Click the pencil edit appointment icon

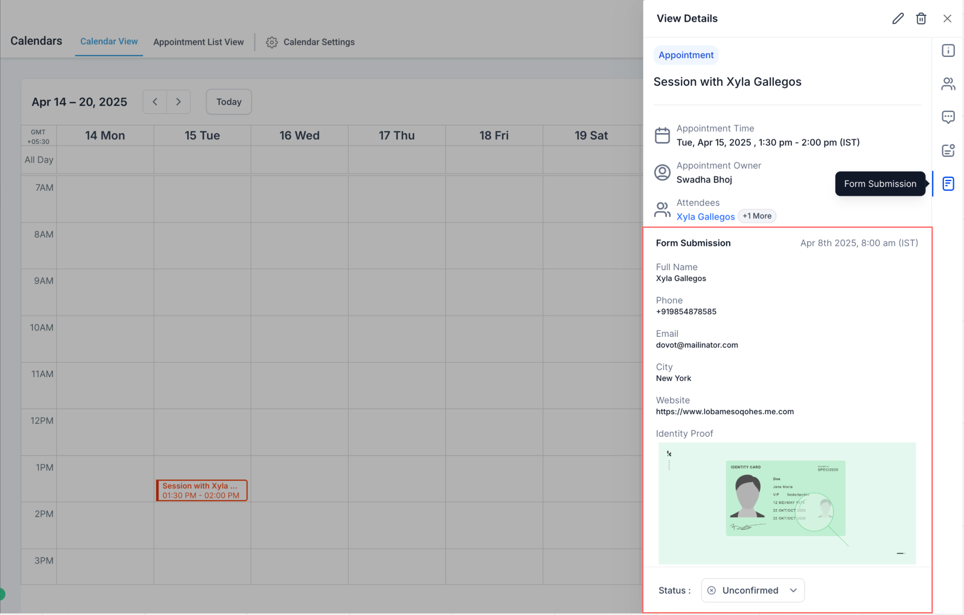[897, 18]
